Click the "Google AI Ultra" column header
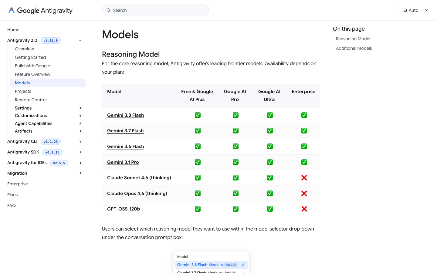Viewport: 437px width, 273px height. [269, 96]
